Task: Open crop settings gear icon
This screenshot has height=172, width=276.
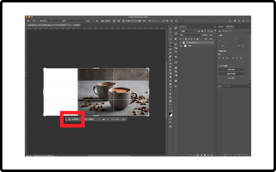Action: (118, 21)
